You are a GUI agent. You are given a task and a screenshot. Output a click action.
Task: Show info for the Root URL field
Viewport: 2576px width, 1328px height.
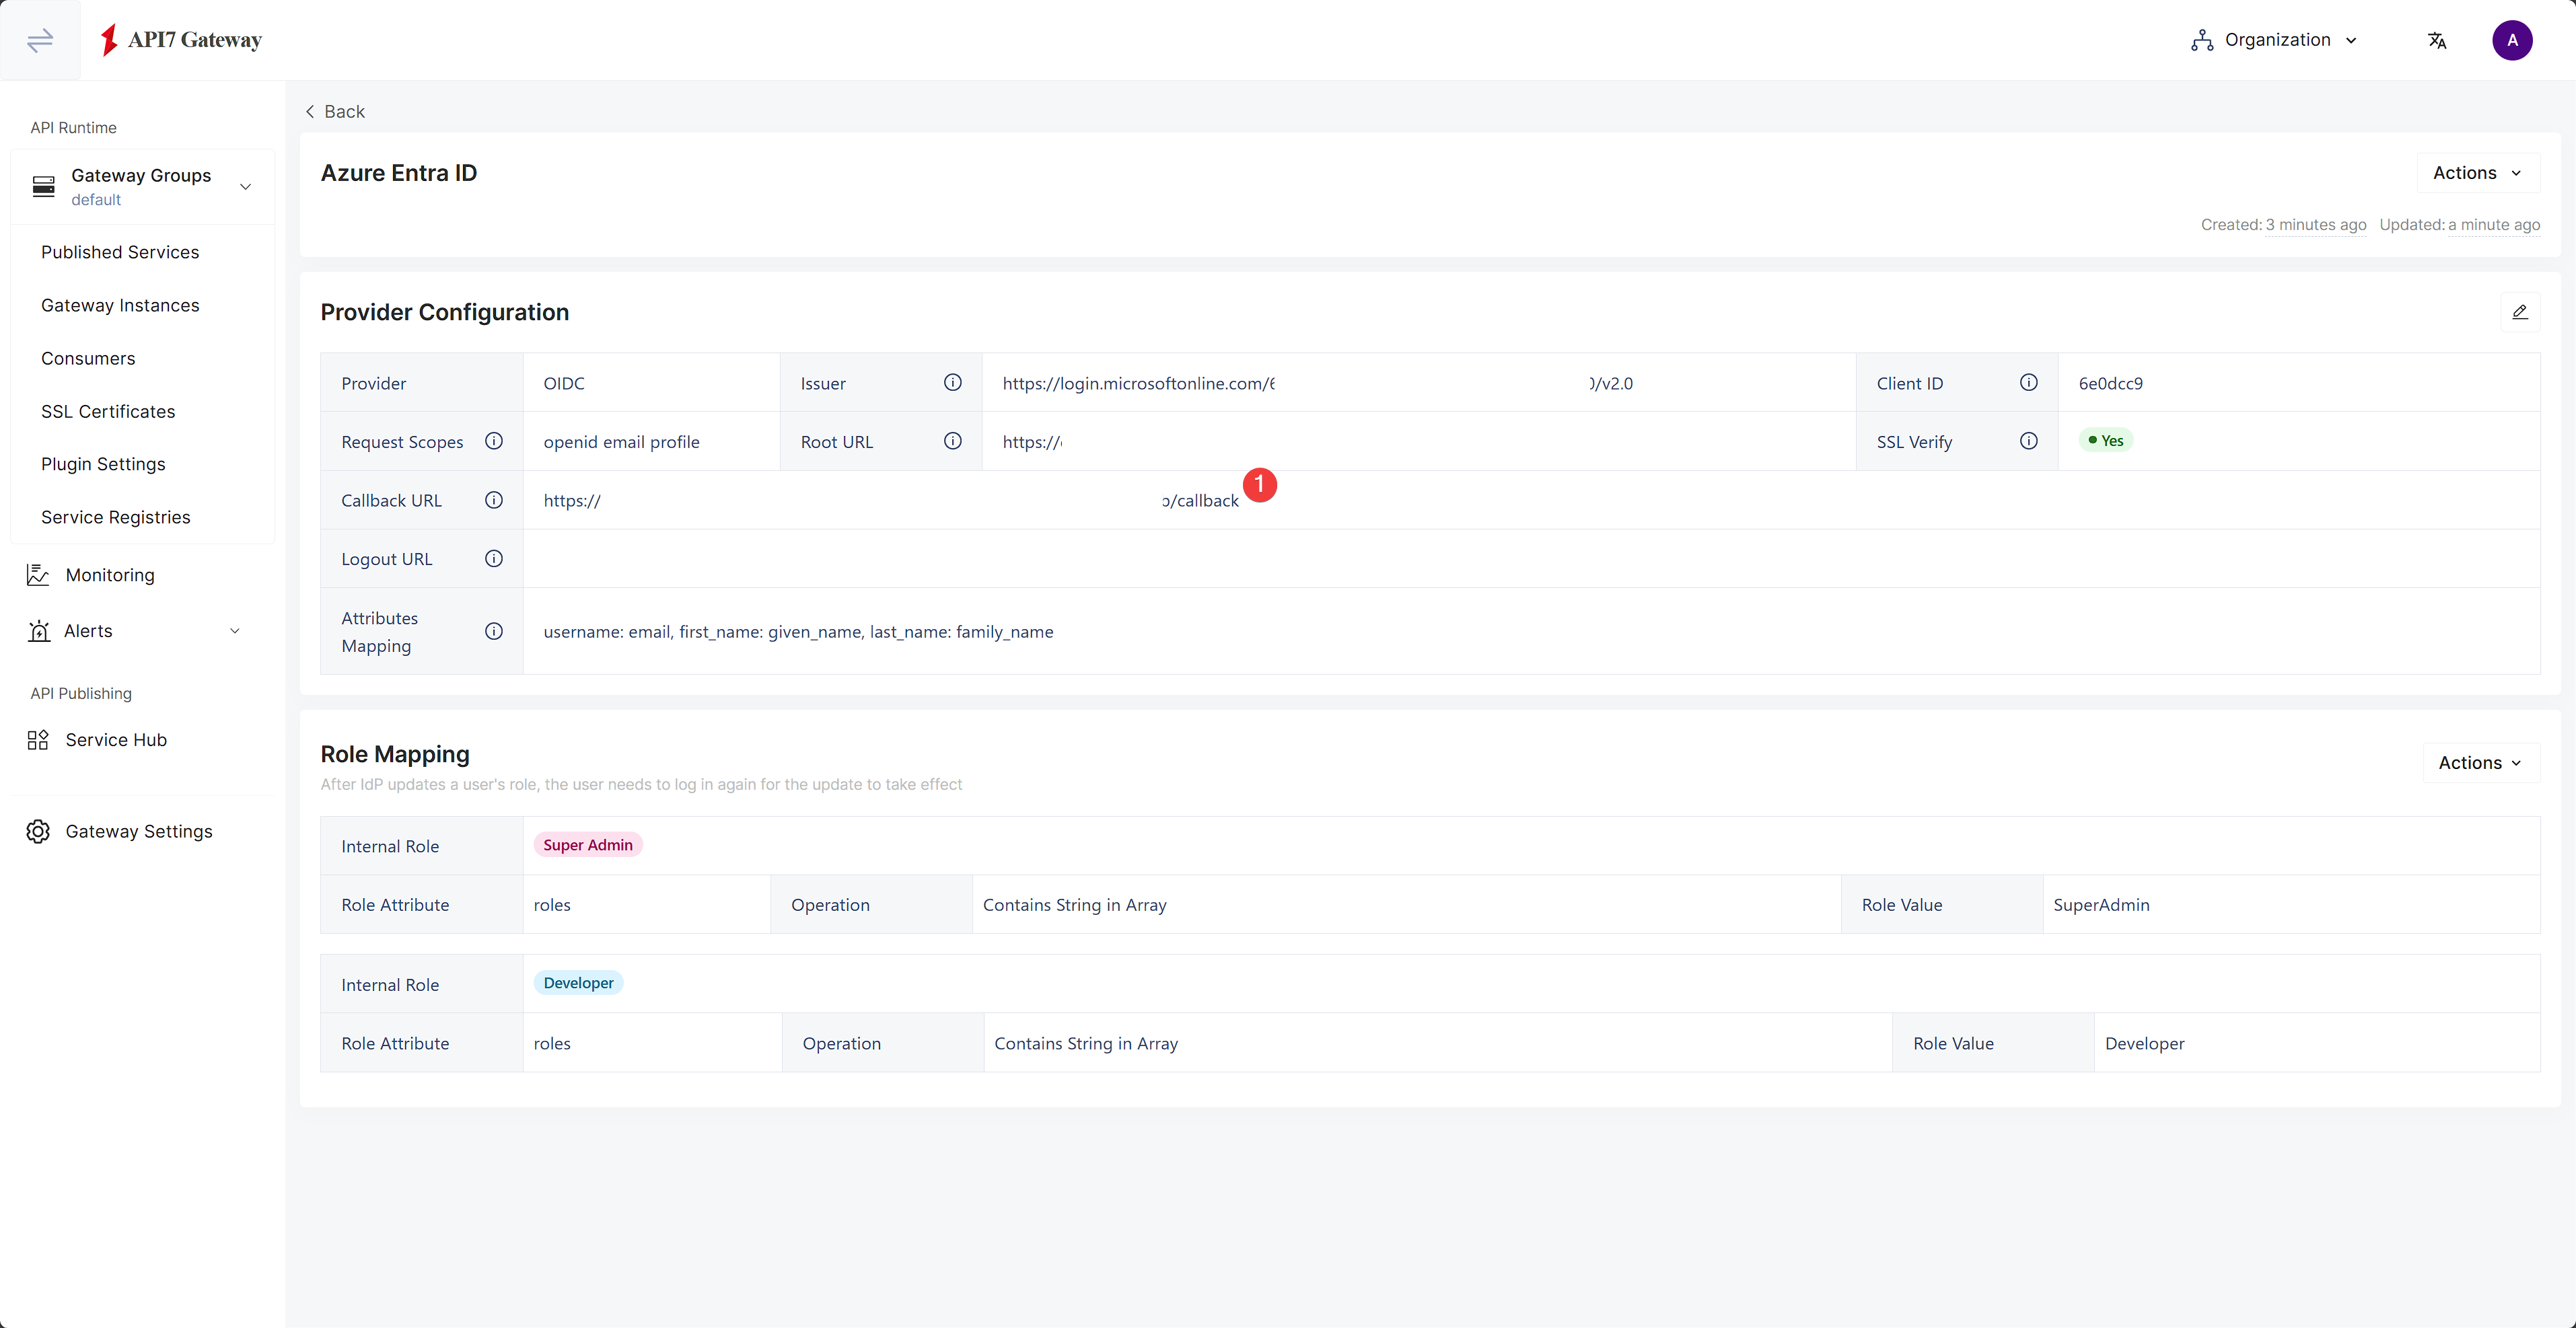(x=952, y=441)
